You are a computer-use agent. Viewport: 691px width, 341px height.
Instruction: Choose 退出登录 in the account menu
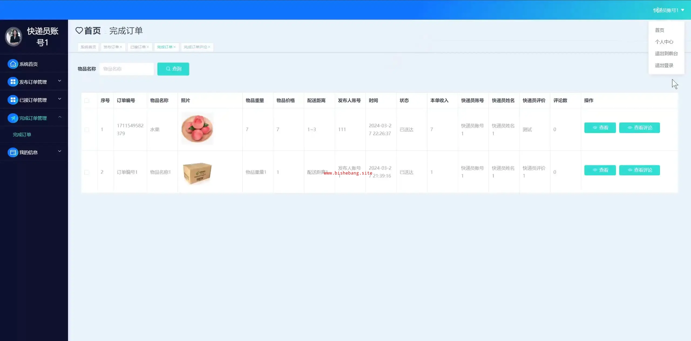[664, 65]
